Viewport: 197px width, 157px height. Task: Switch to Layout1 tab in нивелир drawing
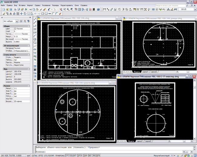[140, 141]
